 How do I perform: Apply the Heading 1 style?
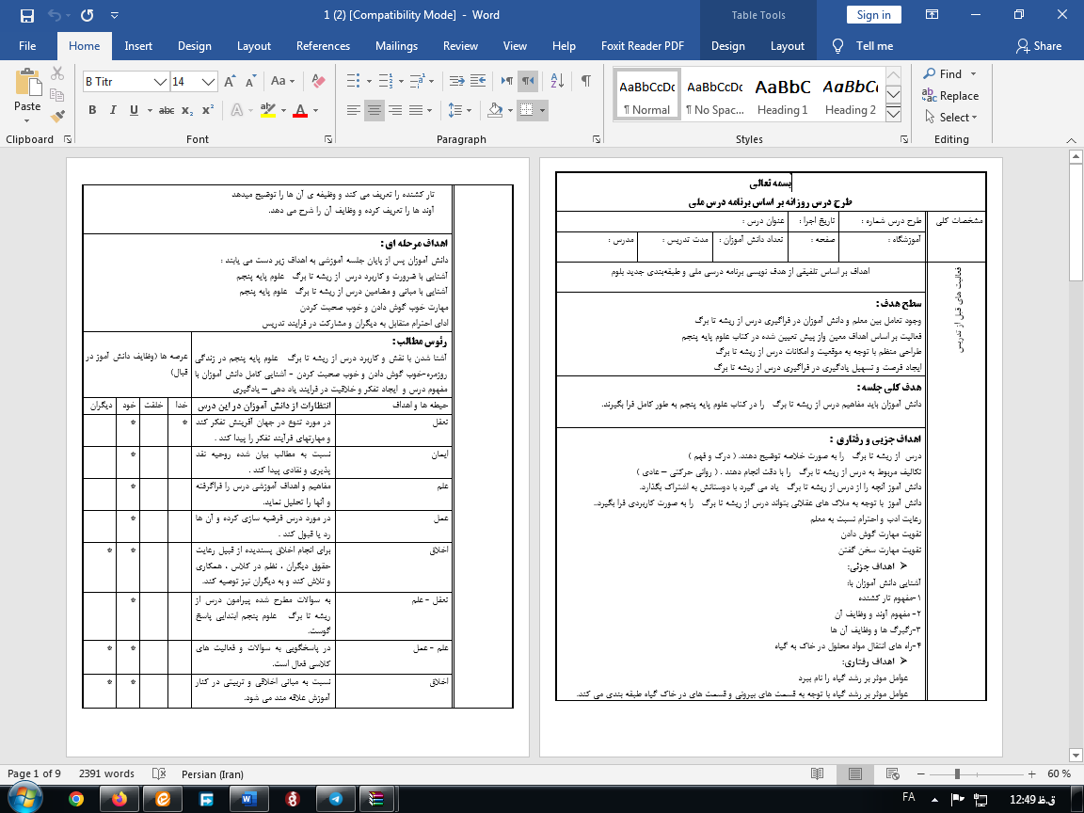tap(783, 95)
